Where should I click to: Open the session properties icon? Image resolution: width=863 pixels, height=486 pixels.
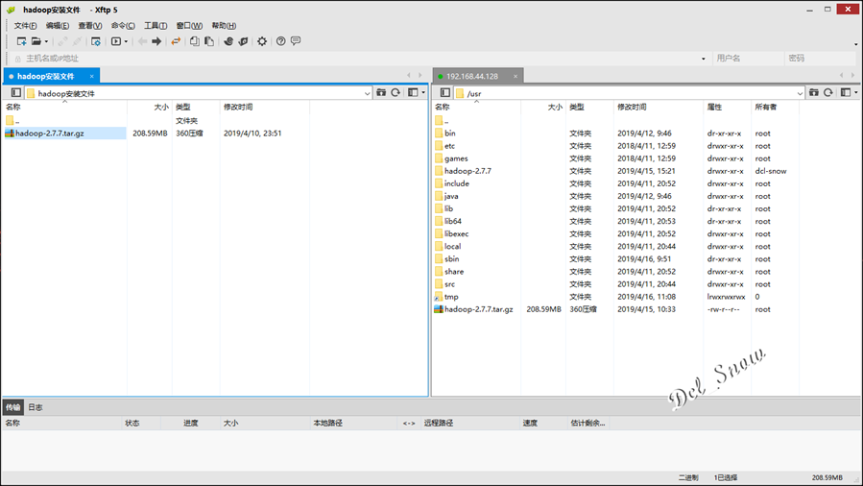point(96,41)
